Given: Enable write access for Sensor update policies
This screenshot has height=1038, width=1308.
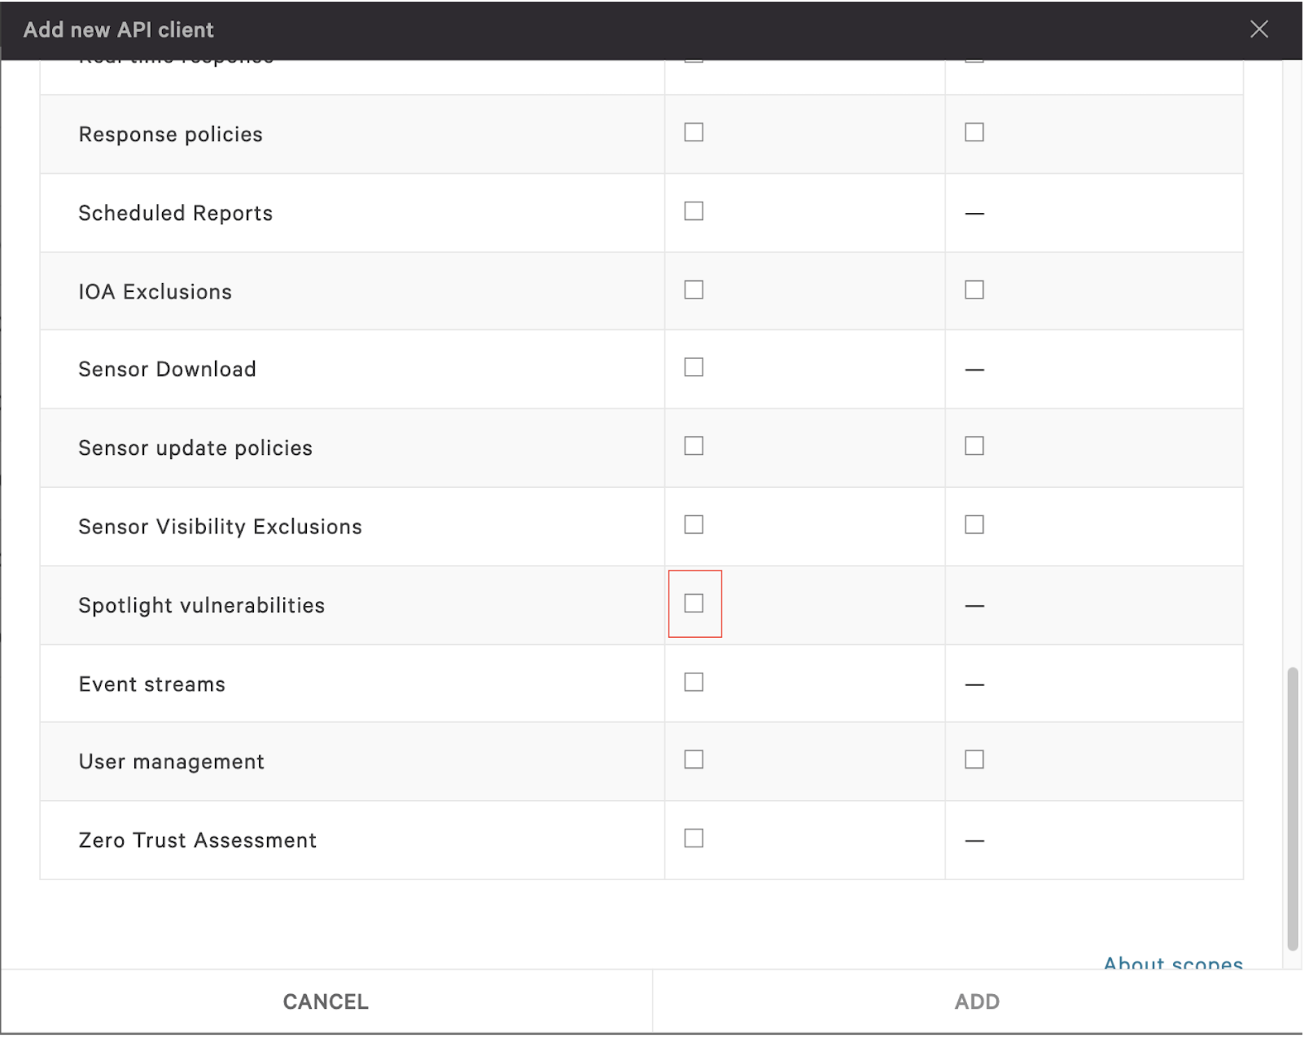Looking at the screenshot, I should point(974,446).
